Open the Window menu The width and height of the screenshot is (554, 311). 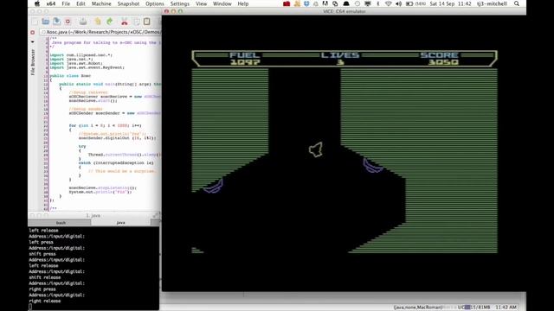click(x=222, y=3)
